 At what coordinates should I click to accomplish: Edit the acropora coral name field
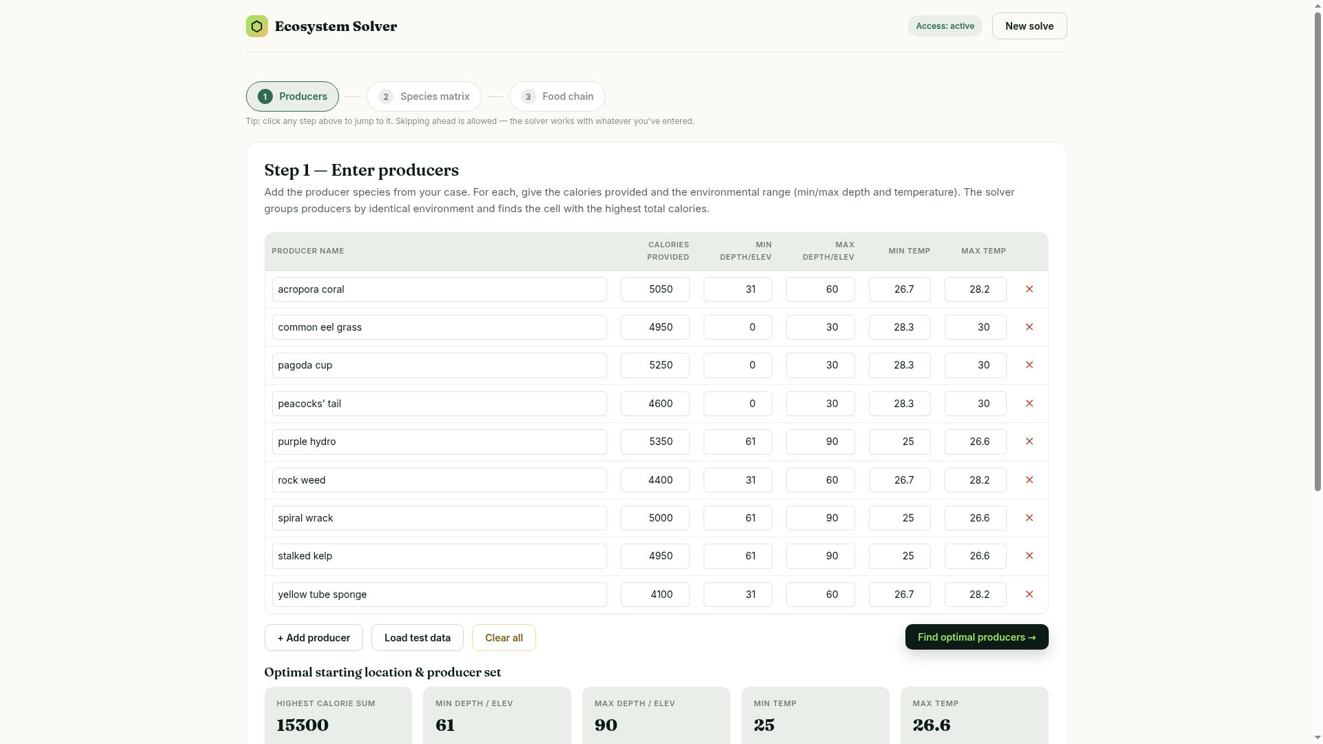point(440,289)
